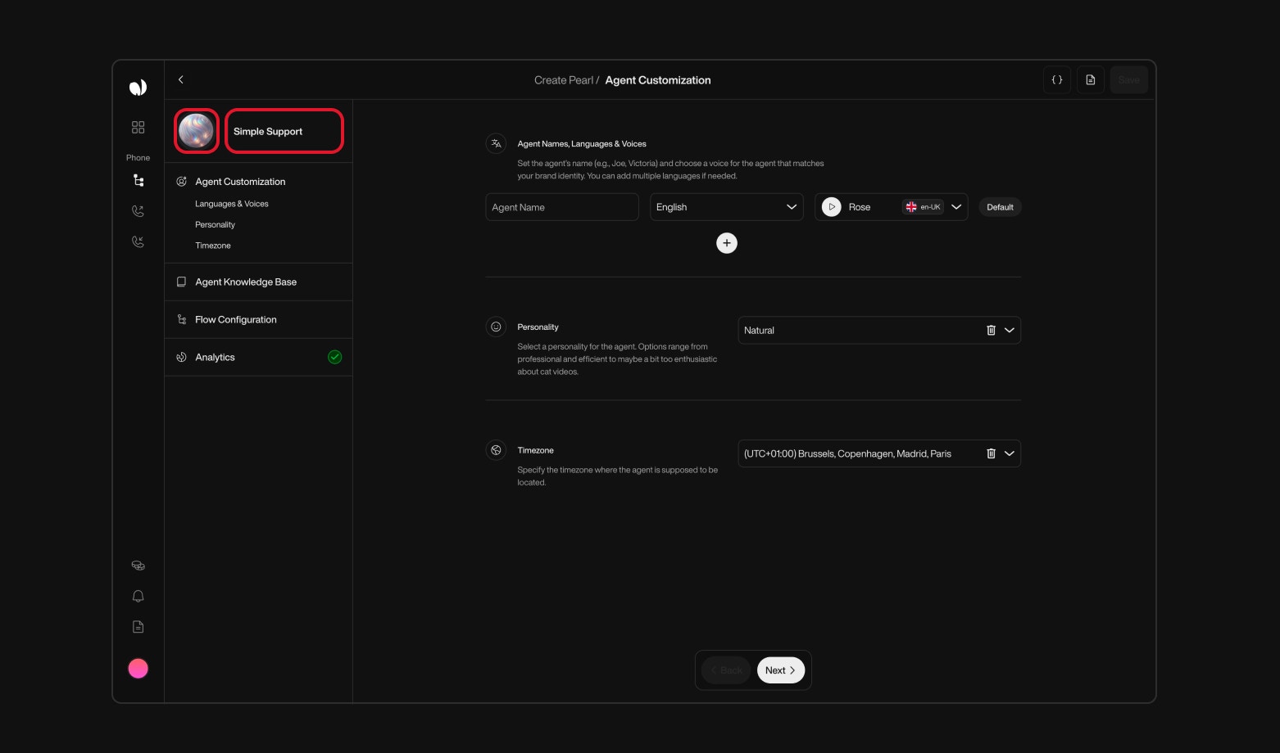Switch to the Agent Knowledge Base section
Viewport: 1280px width, 753px height.
tap(245, 282)
